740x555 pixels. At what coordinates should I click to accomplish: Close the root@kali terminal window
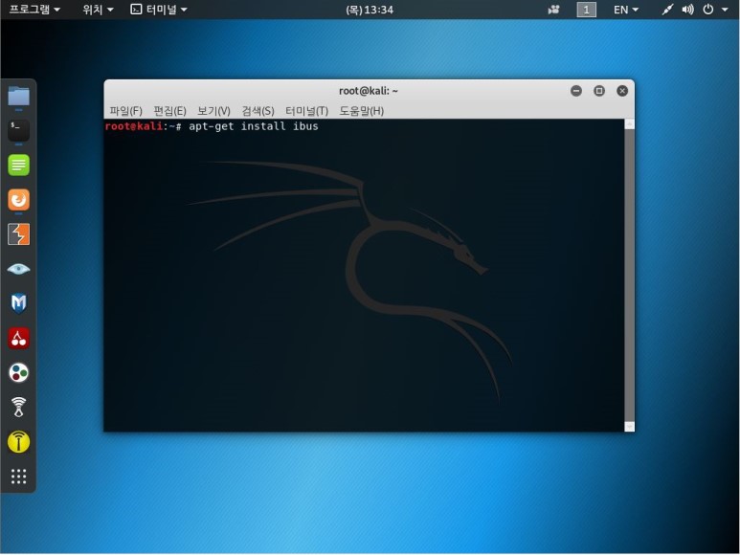pyautogui.click(x=622, y=91)
